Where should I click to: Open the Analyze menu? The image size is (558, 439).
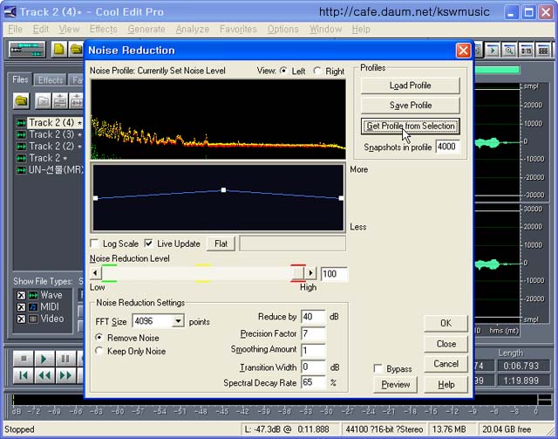coord(192,29)
